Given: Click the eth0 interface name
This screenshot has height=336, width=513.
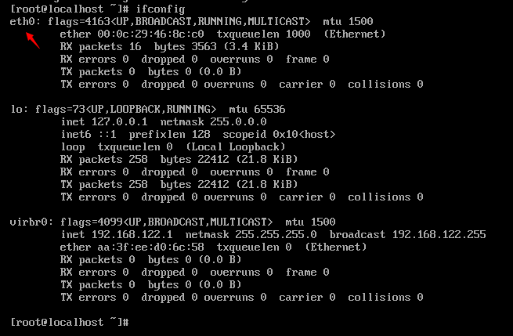Looking at the screenshot, I should click(x=22, y=21).
